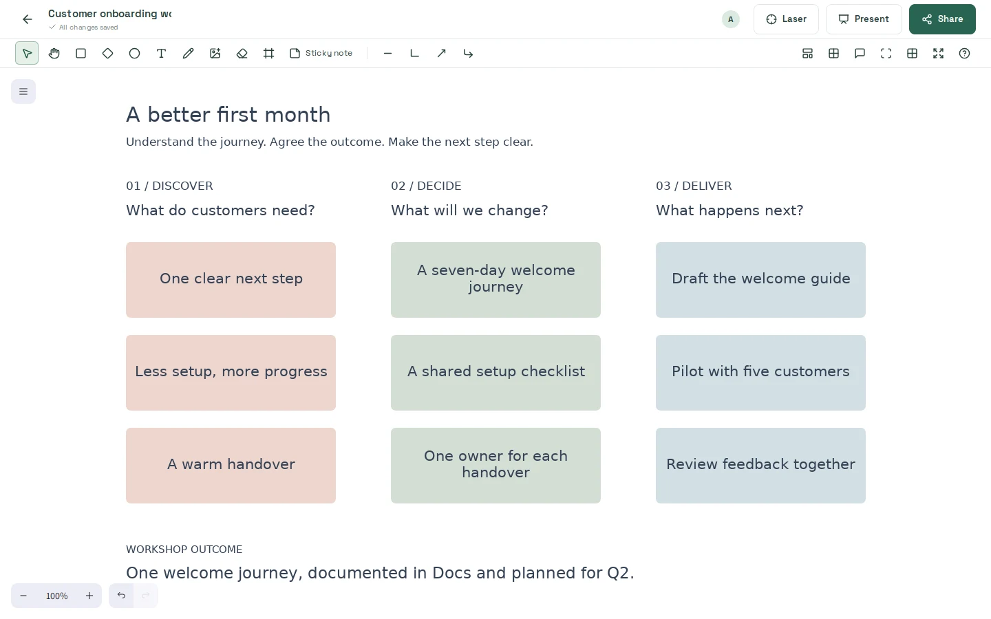
Task: Click the disabled redo arrow
Action: [146, 596]
